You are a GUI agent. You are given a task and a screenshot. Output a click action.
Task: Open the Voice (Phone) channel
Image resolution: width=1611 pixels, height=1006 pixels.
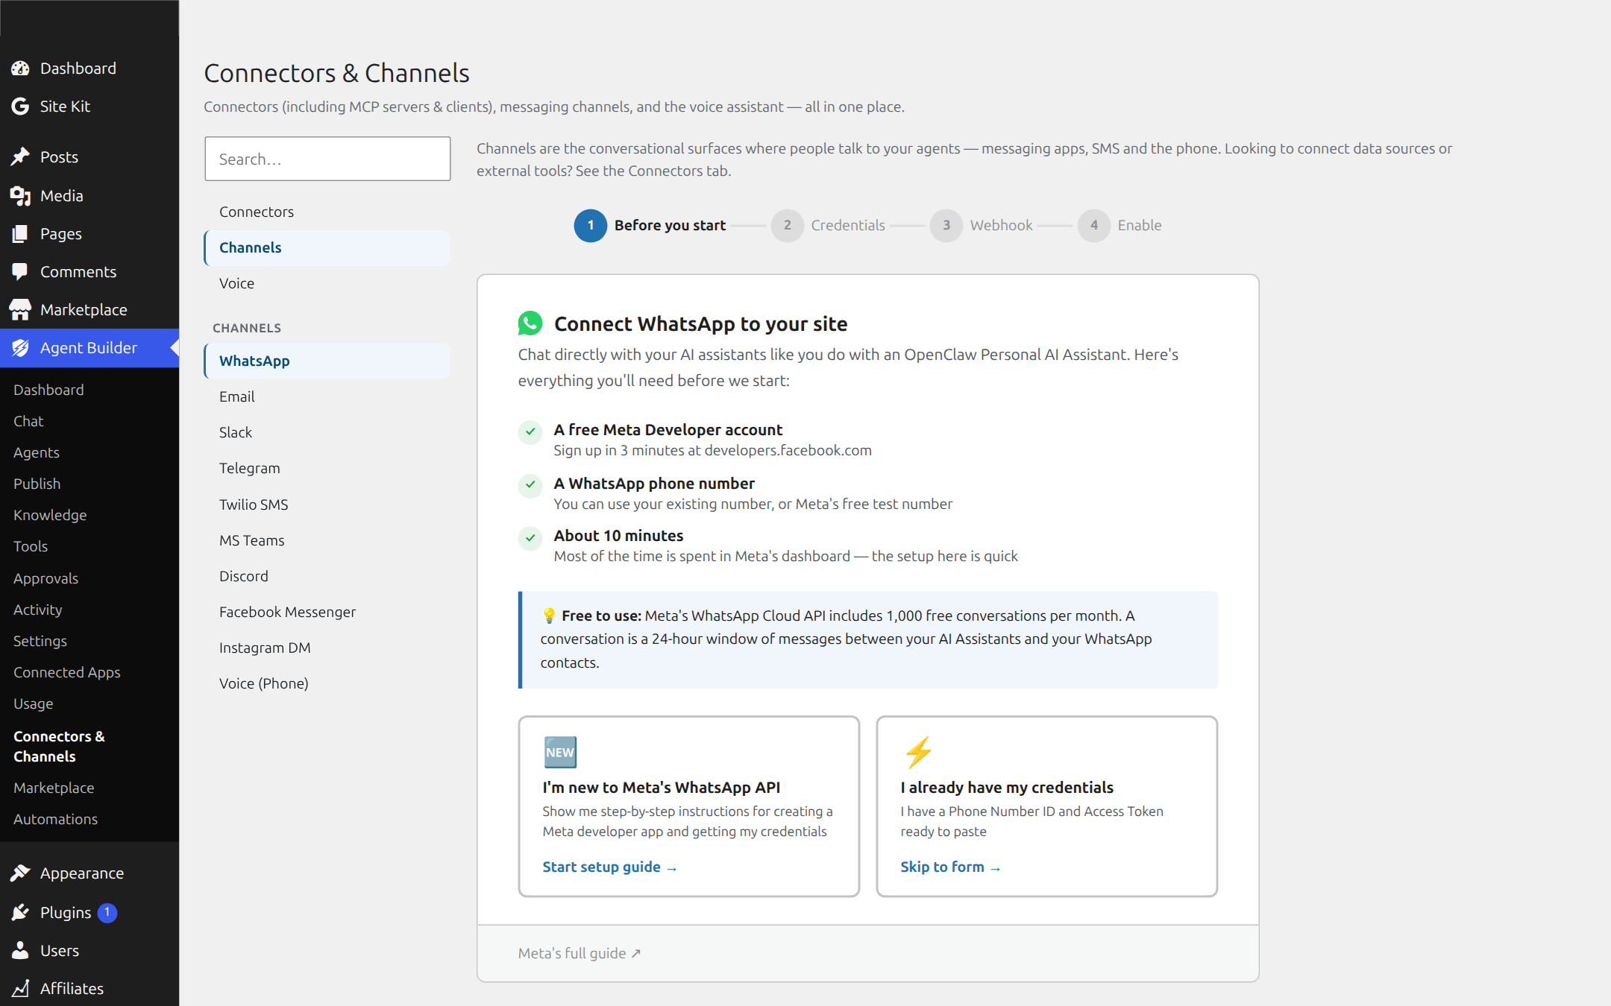pyautogui.click(x=327, y=684)
